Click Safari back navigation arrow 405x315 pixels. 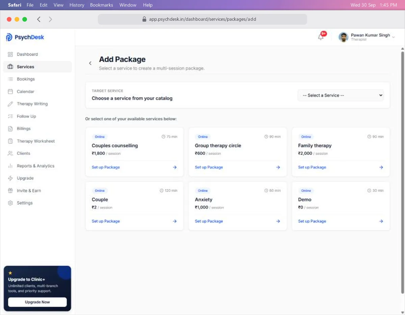(39, 19)
